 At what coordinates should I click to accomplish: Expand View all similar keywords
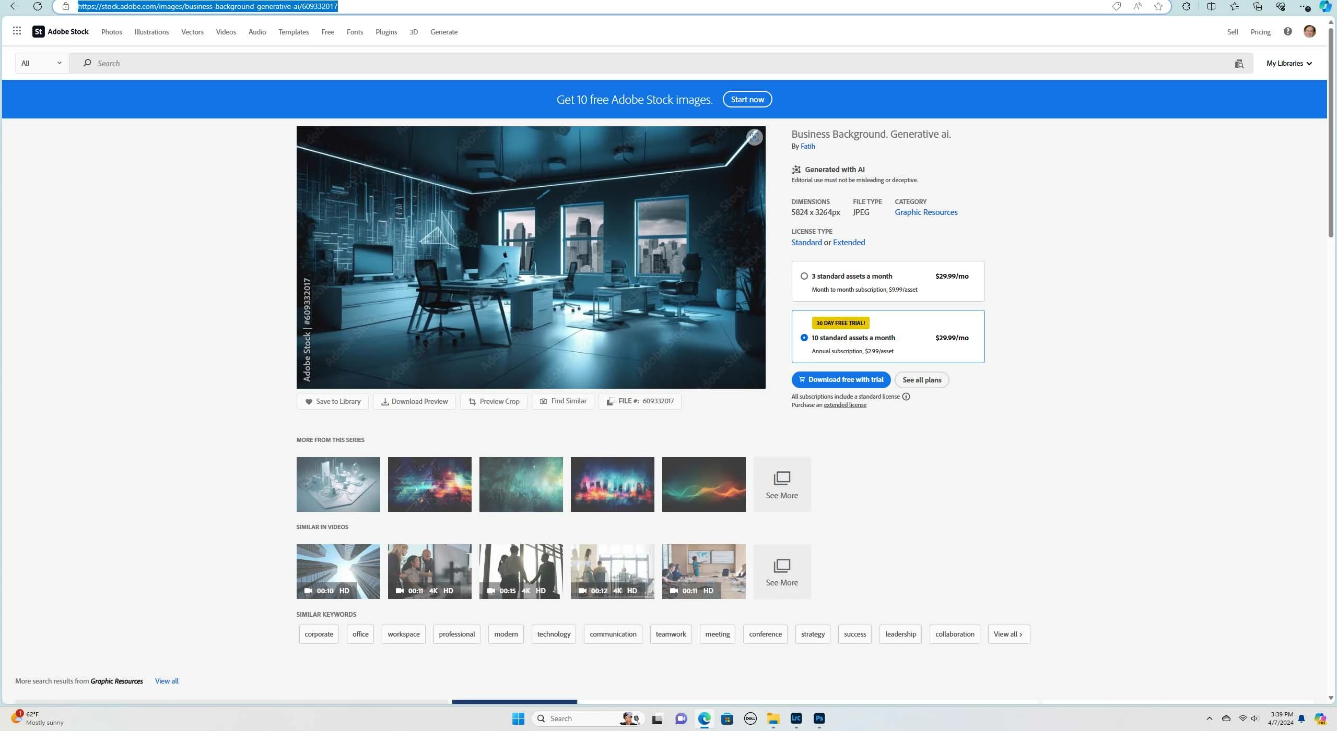coord(1008,634)
